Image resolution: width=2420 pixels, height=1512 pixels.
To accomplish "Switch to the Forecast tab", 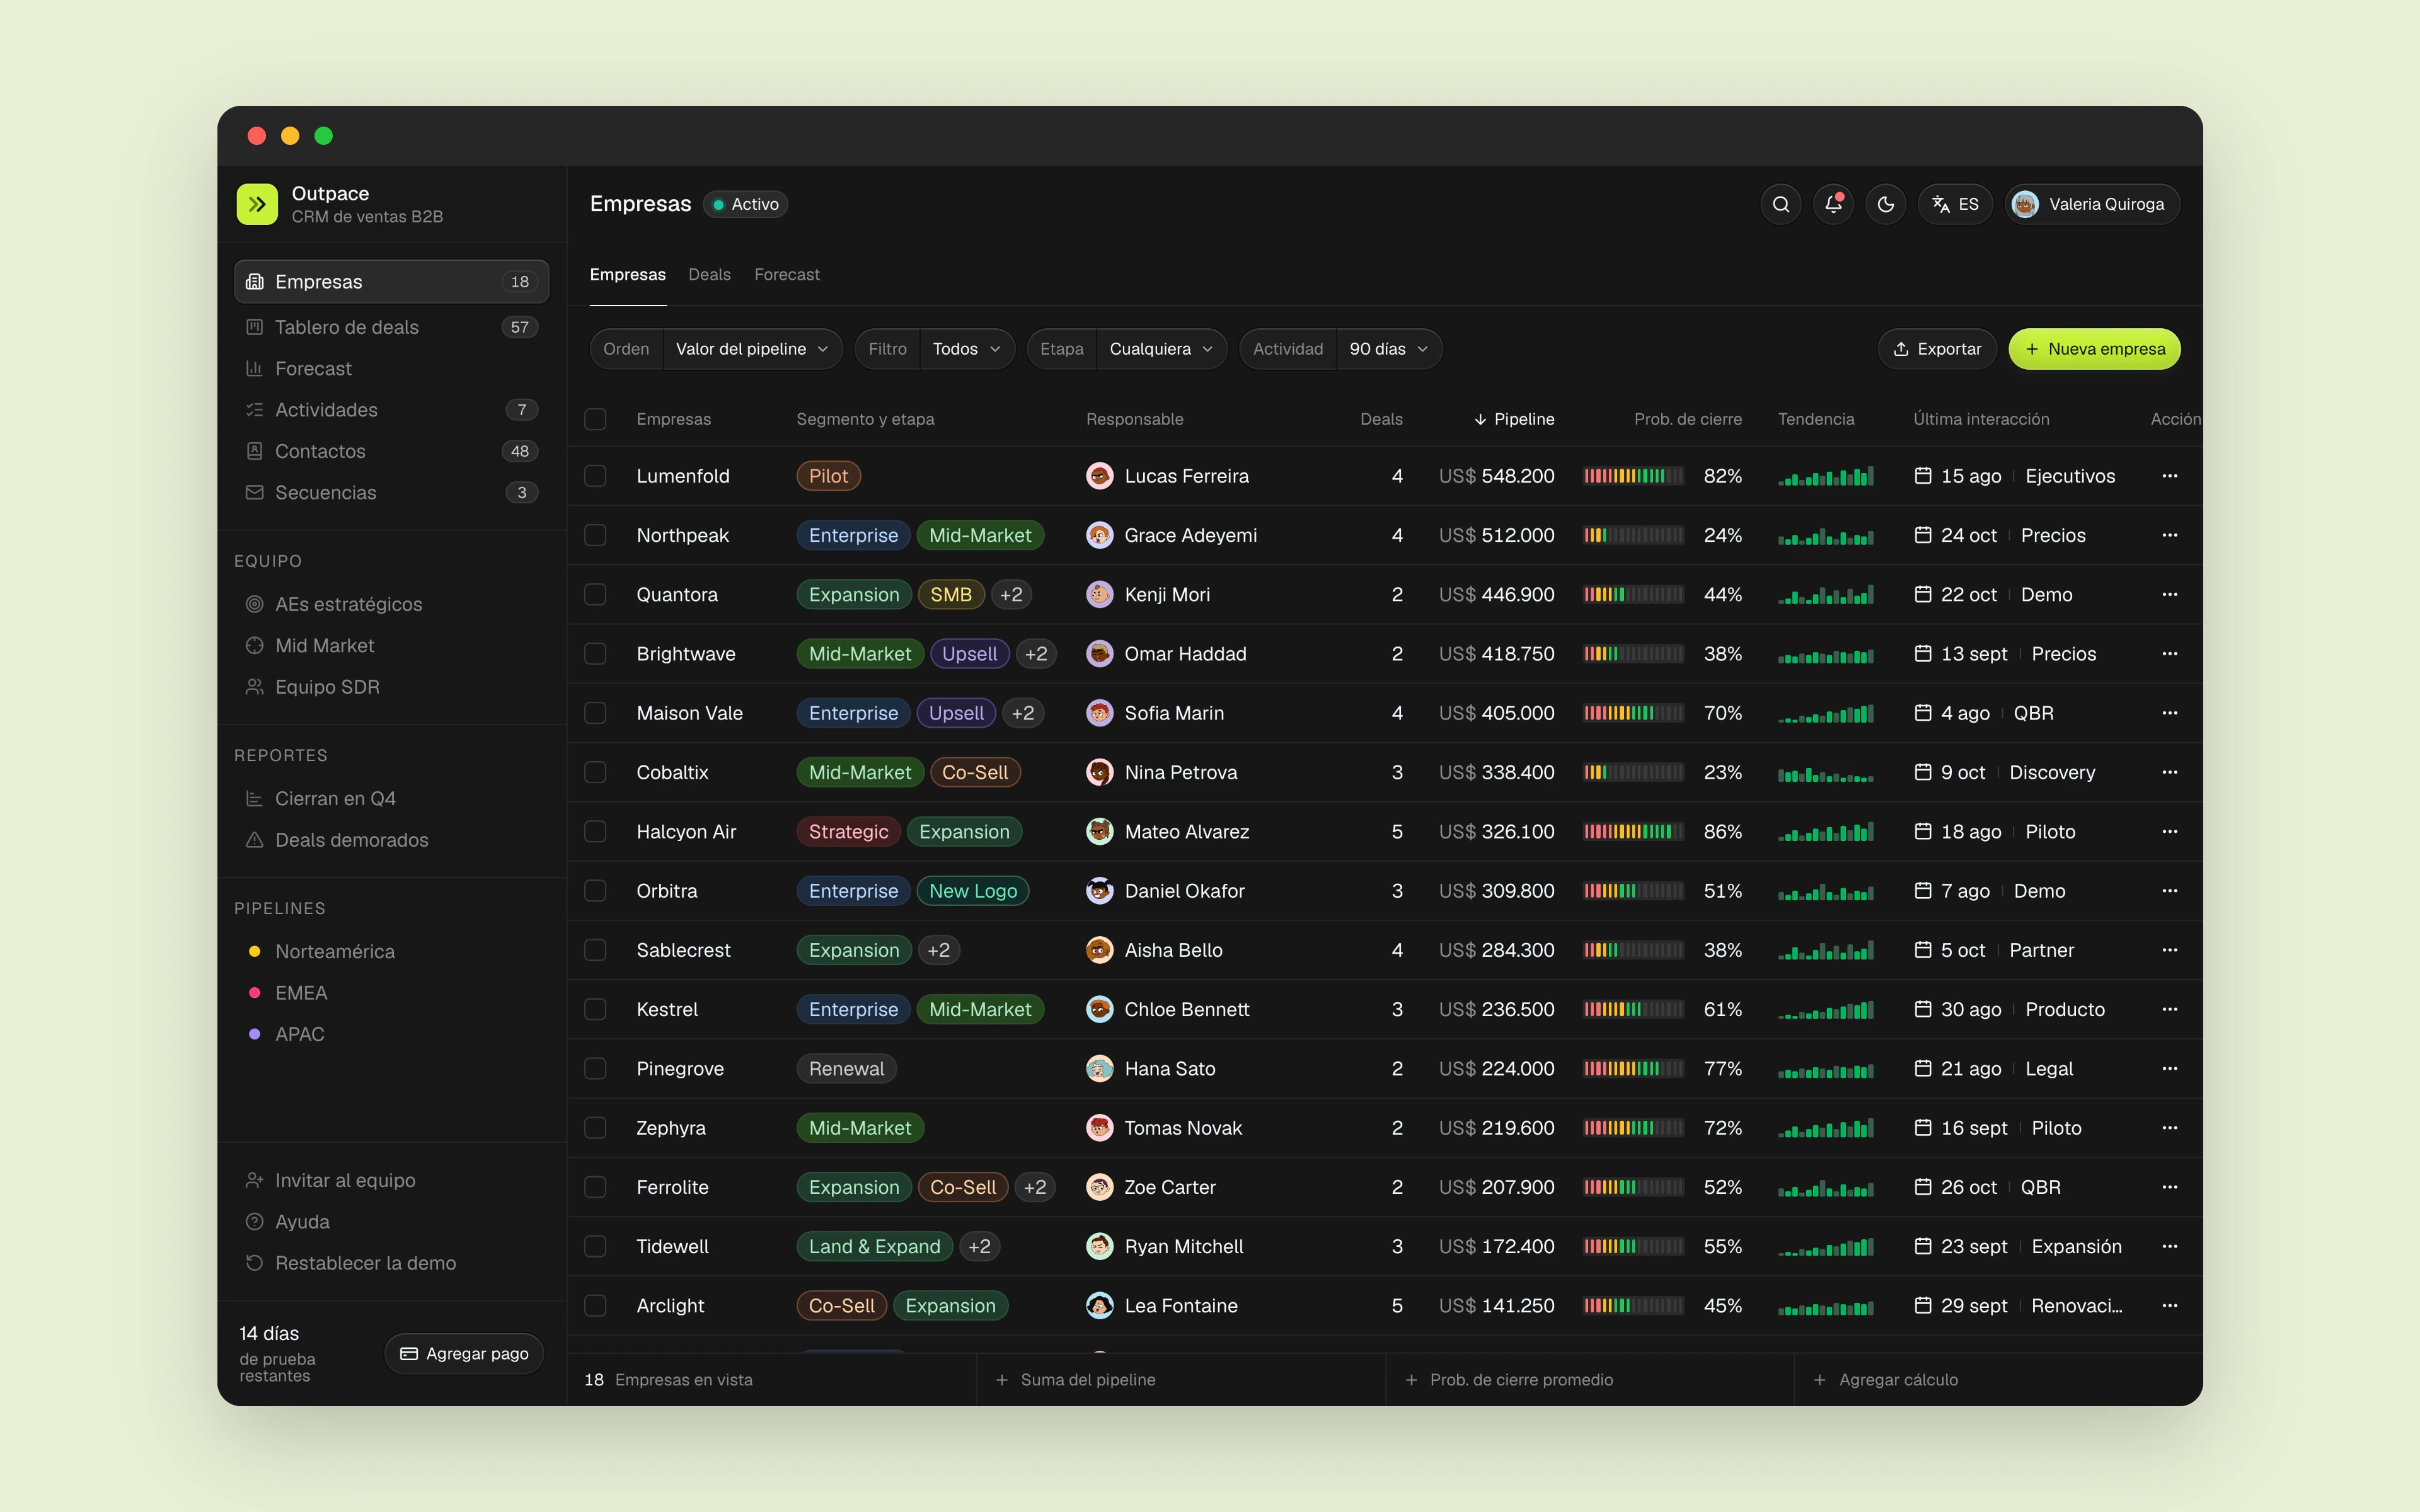I will point(787,274).
